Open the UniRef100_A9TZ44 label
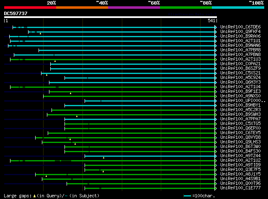The image size is (268, 199). 240,156
